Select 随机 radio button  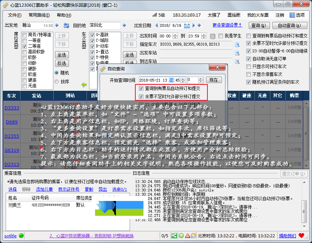pos(57,73)
